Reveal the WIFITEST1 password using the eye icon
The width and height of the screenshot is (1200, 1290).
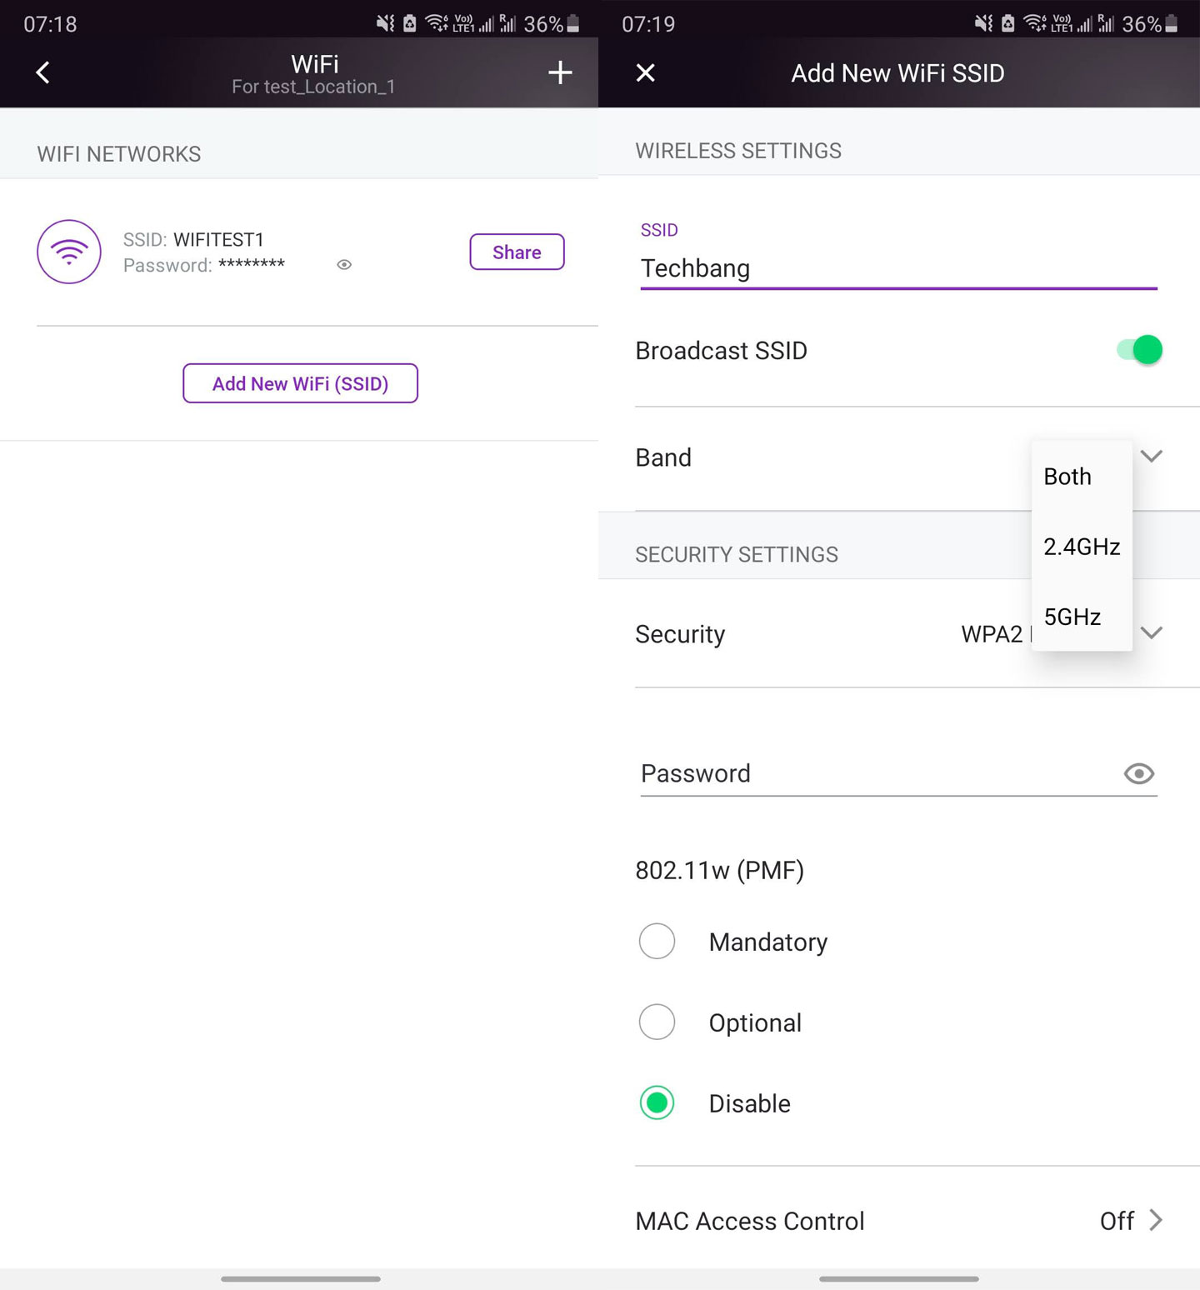343,264
